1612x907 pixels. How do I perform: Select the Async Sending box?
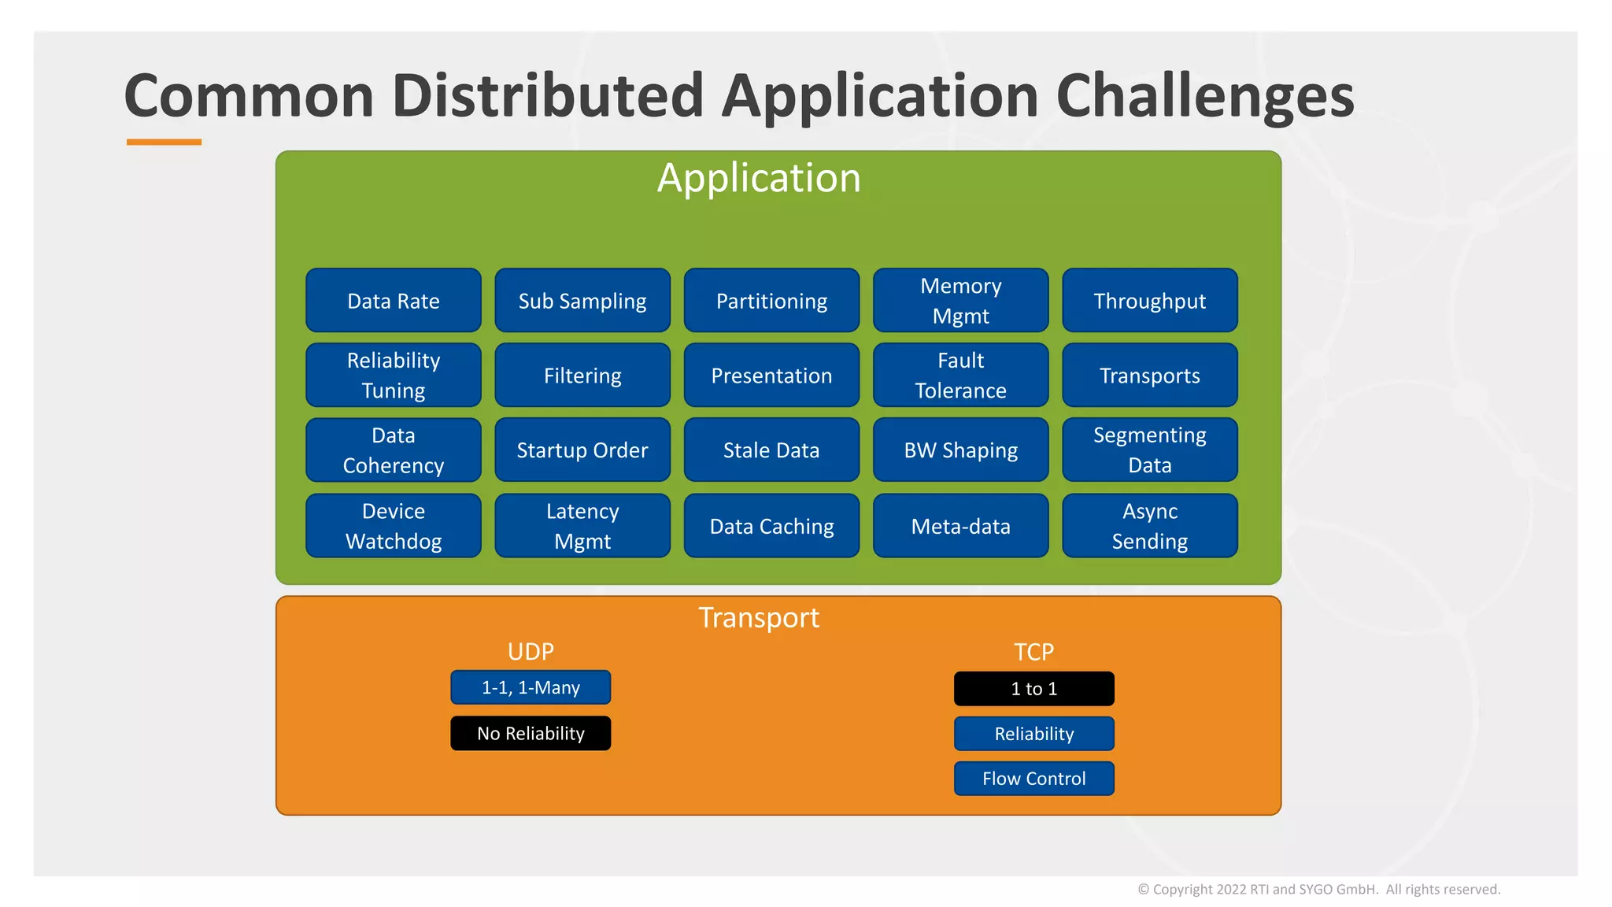(1150, 525)
